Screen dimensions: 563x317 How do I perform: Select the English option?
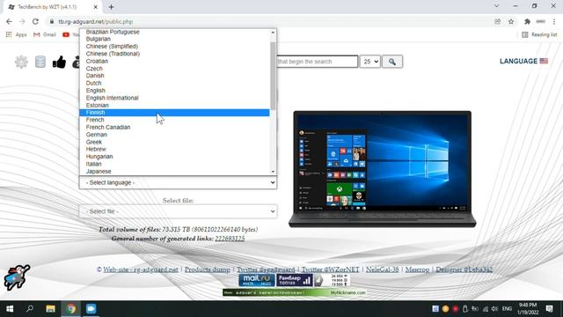(174, 90)
